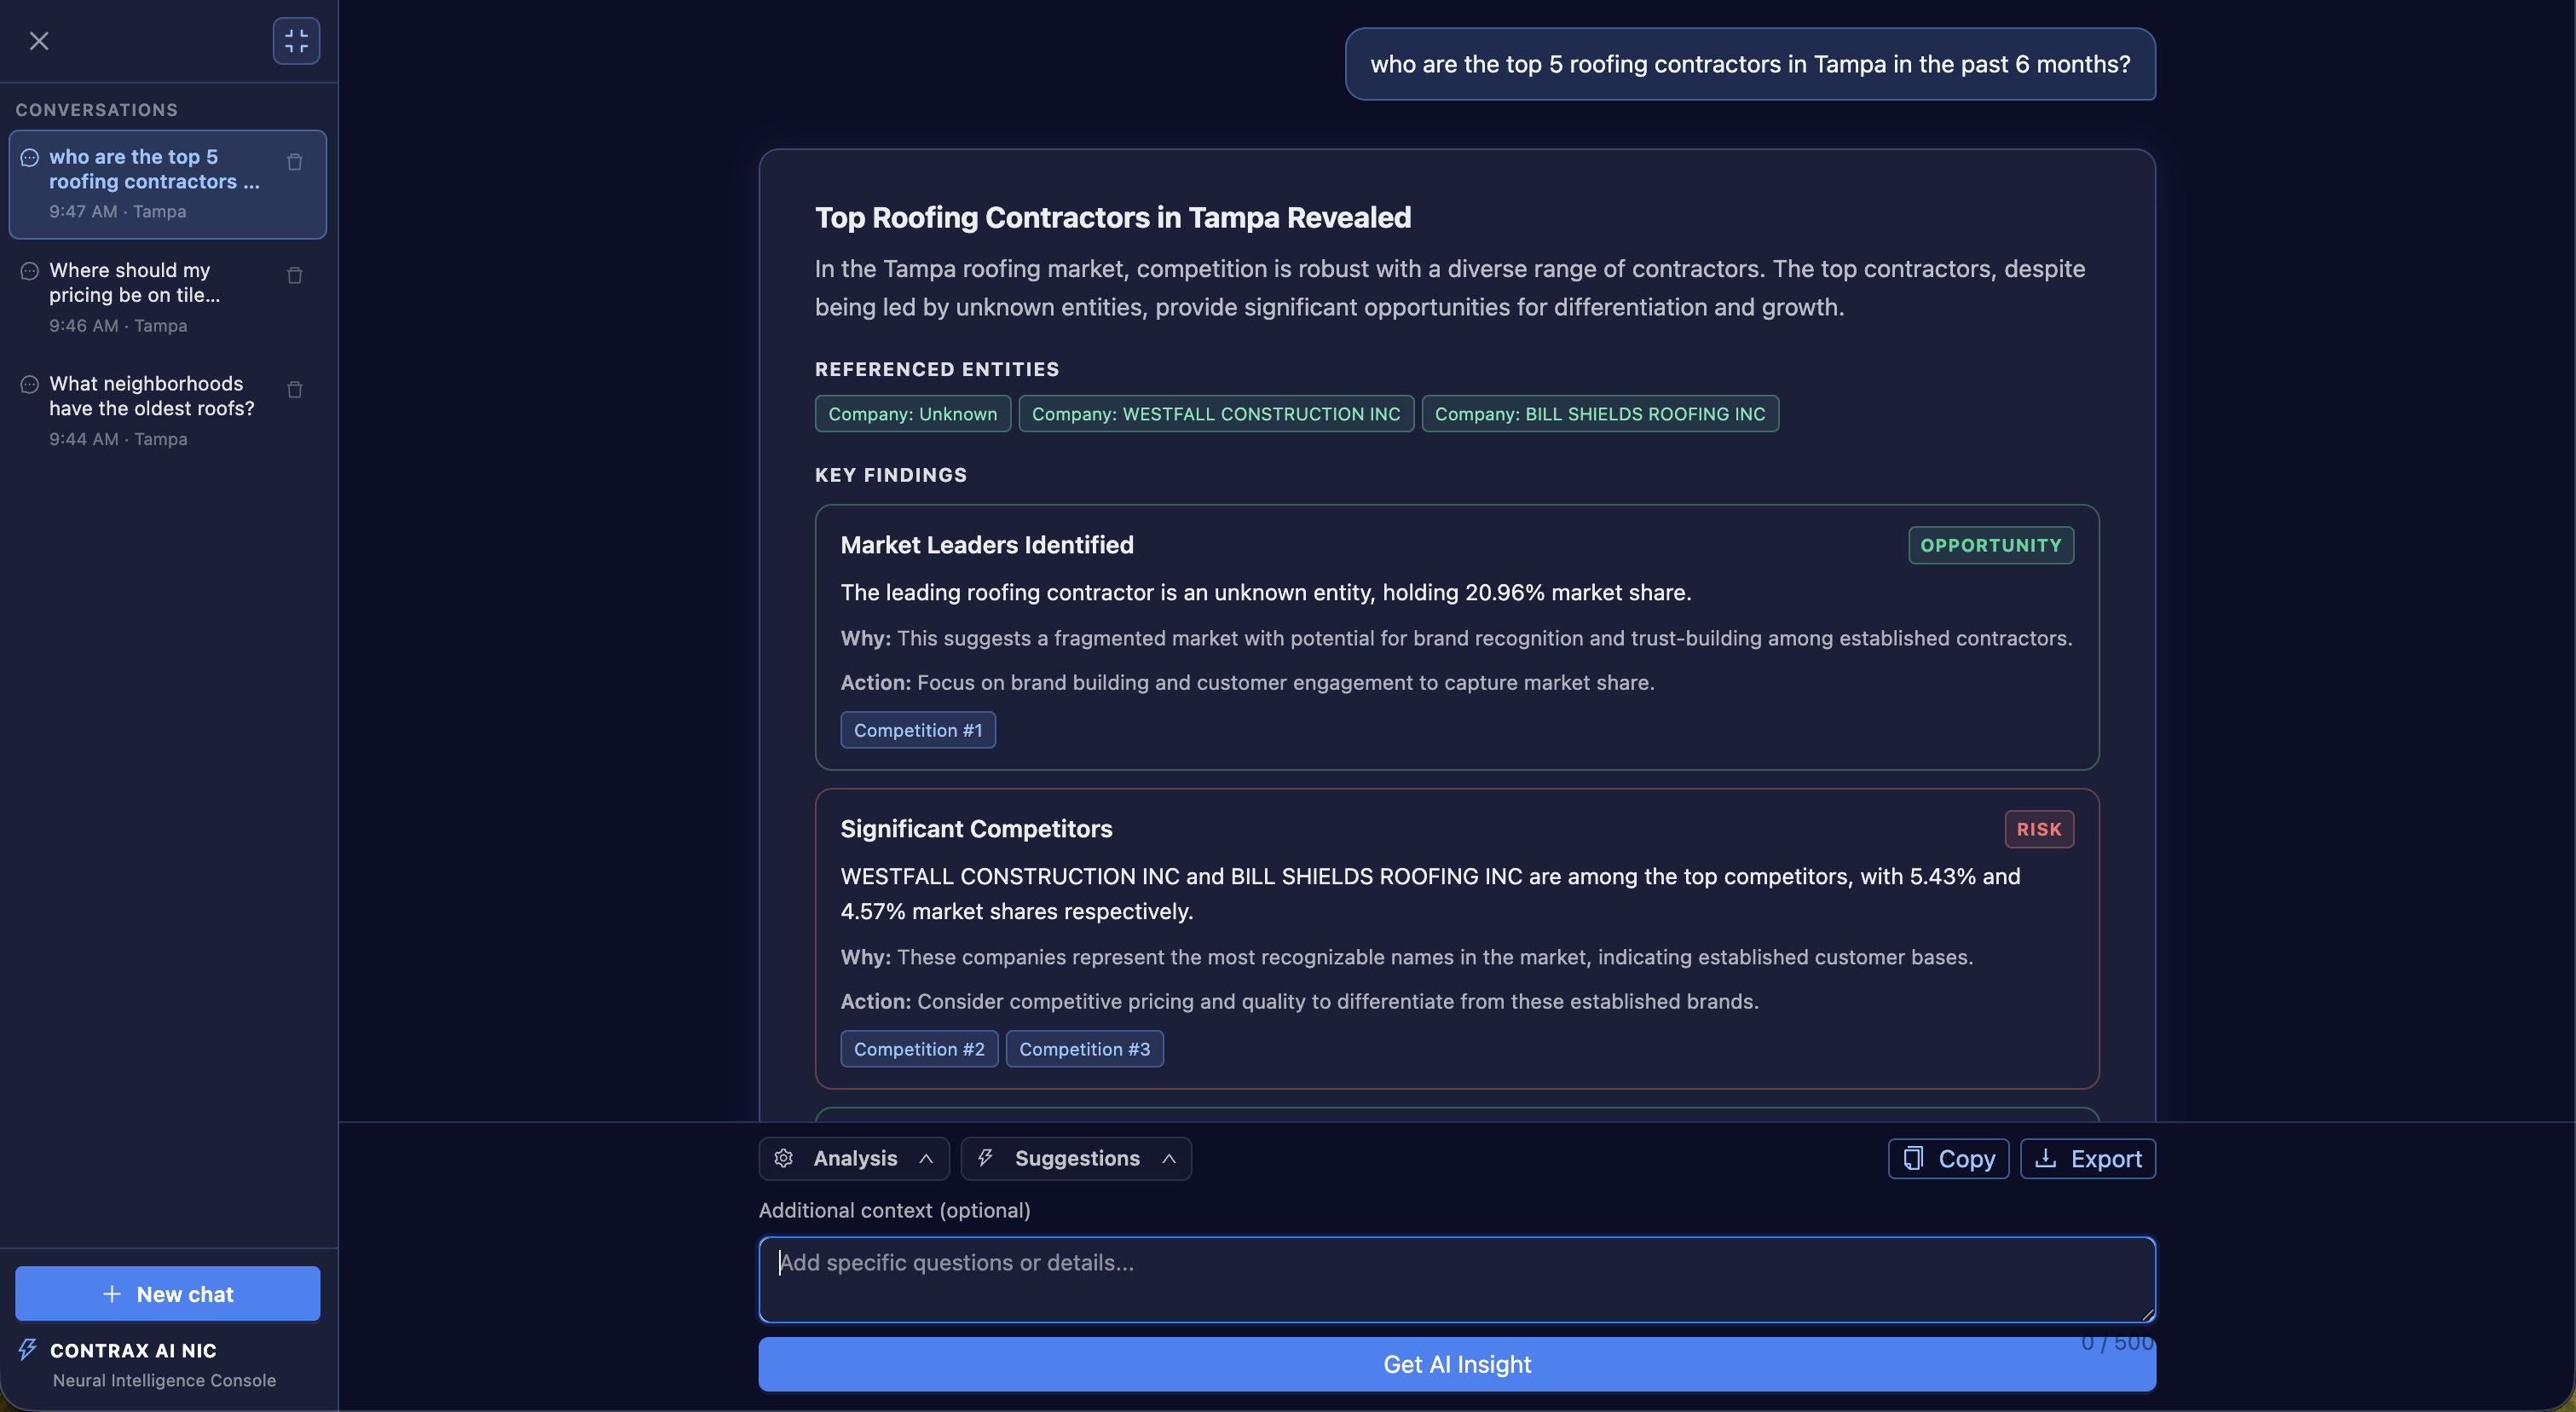The height and width of the screenshot is (1412, 2576).
Task: Select the 'who are the top 5 roofing contractors' conversation
Action: pos(167,184)
